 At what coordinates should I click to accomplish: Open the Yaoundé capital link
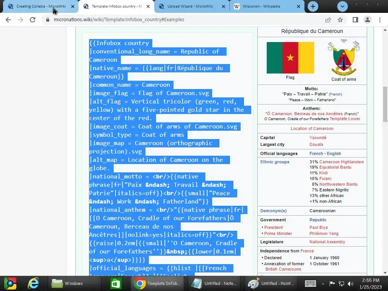318,138
